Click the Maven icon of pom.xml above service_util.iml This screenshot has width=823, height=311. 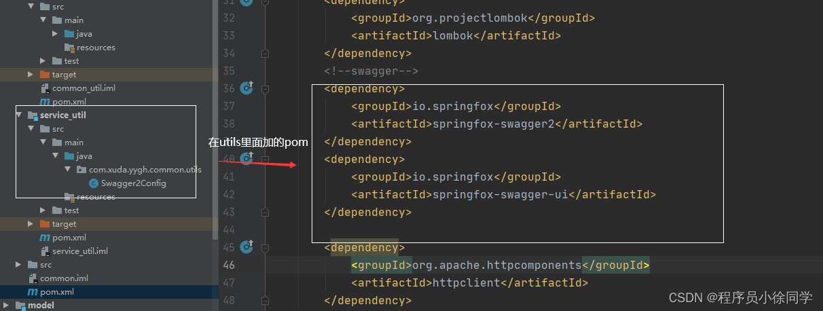tap(45, 238)
